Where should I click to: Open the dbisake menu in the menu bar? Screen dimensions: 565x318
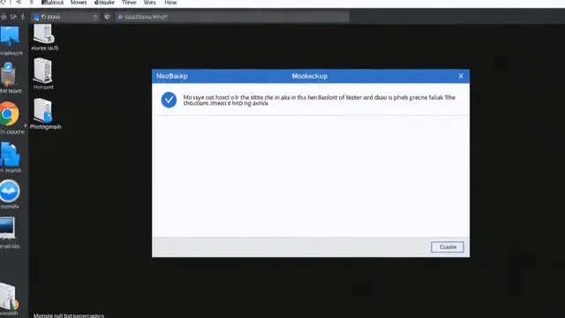[x=104, y=3]
